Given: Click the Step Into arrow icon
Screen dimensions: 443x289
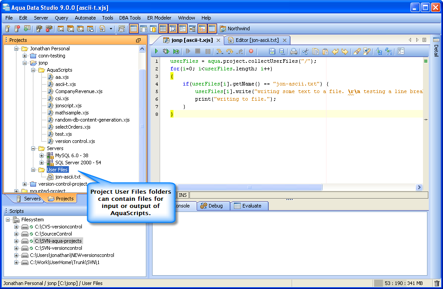Looking at the screenshot, I should 219,51.
